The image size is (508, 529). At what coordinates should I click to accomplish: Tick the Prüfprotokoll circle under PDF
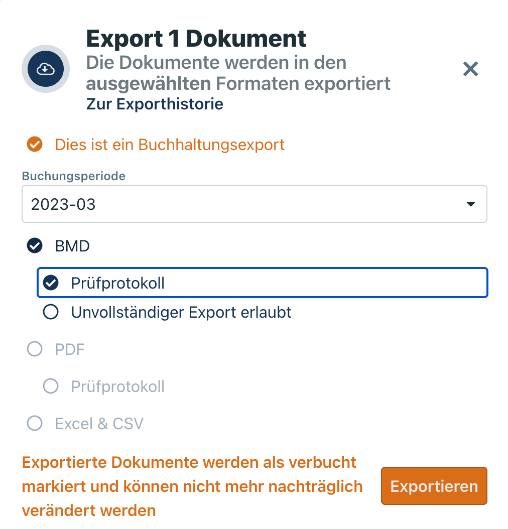[50, 386]
